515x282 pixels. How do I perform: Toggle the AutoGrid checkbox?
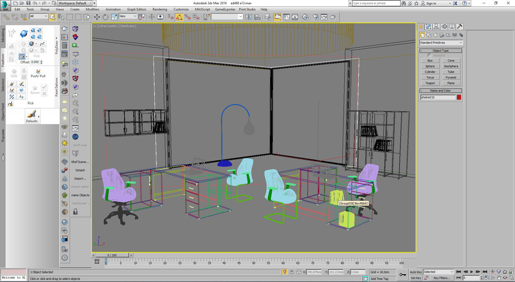[x=429, y=55]
